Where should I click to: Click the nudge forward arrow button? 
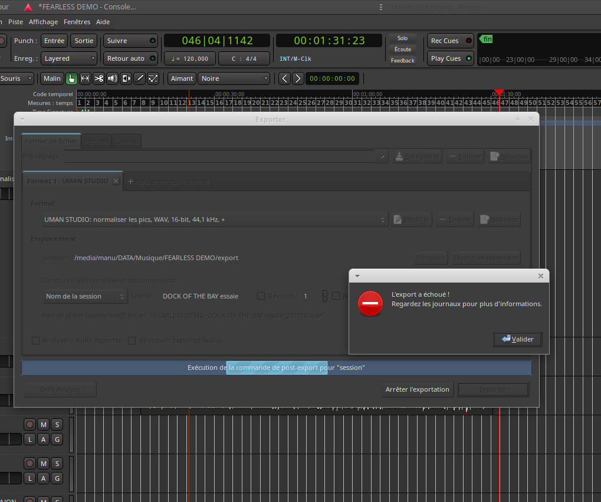pyautogui.click(x=298, y=78)
